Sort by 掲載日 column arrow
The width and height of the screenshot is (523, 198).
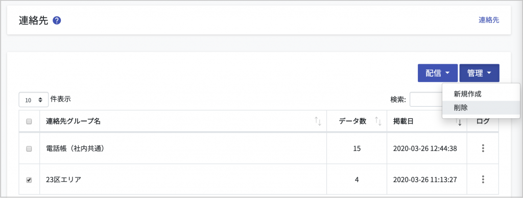coord(460,122)
